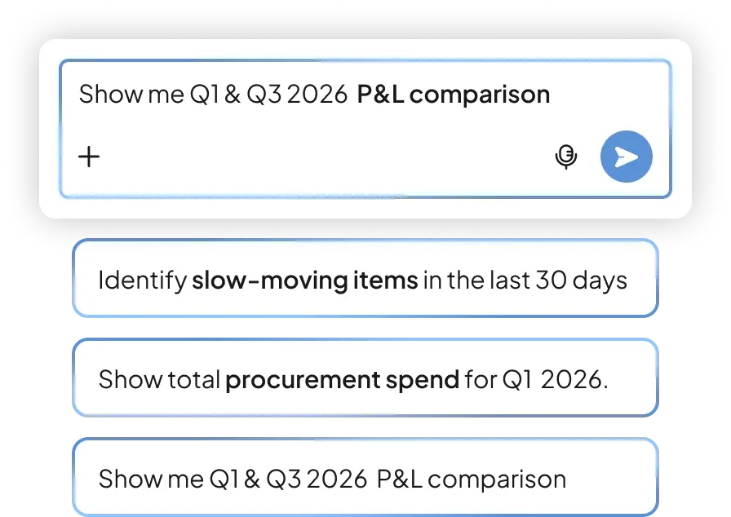Click the bold "slow-moving items" phrase
Screen dimensions: 731x517
[x=304, y=281]
